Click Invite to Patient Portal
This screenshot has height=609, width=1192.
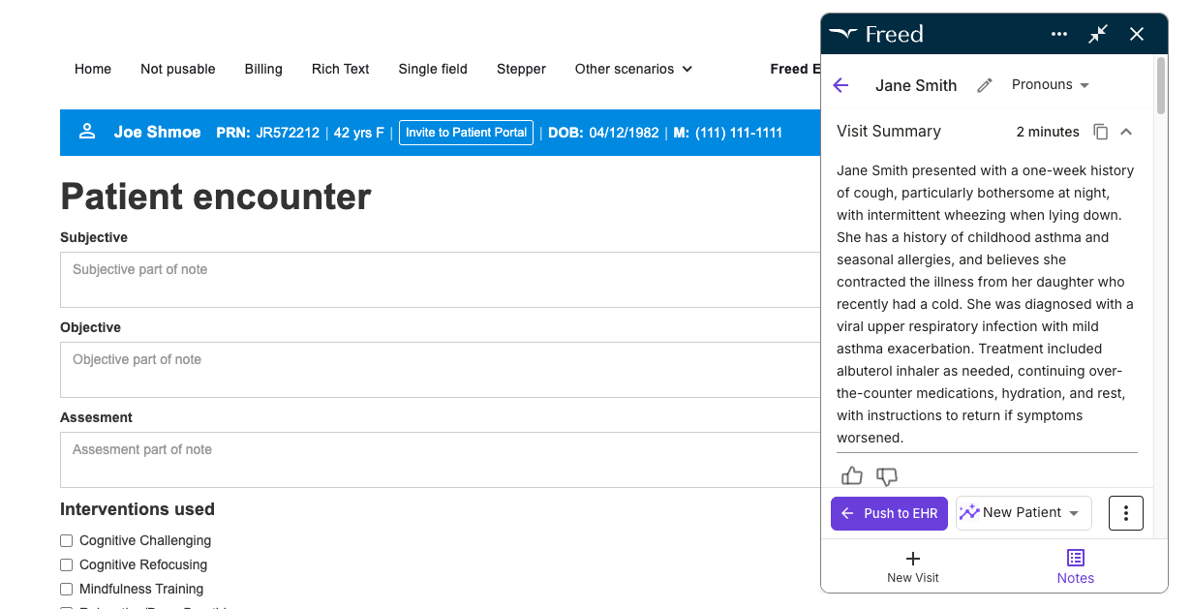[x=466, y=133]
